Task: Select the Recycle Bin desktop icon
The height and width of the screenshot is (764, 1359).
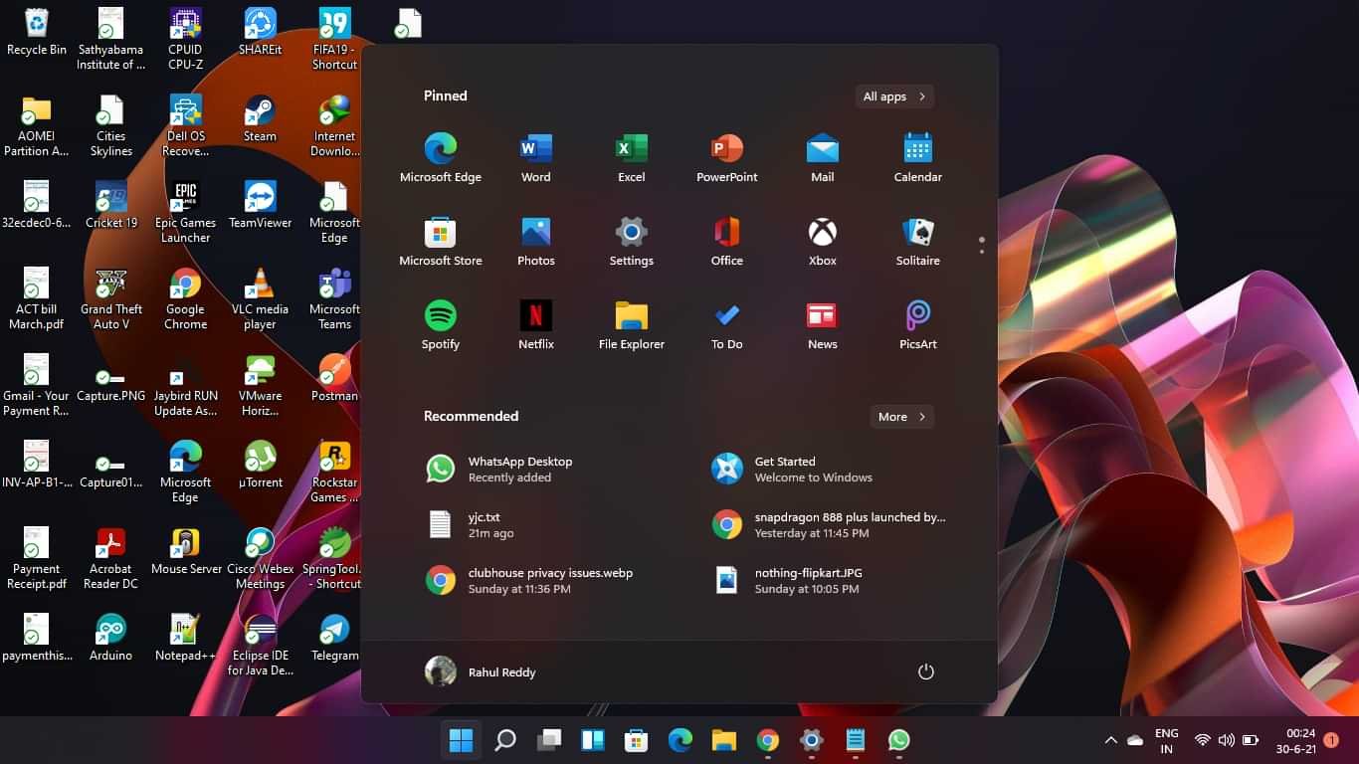Action: pos(37,32)
